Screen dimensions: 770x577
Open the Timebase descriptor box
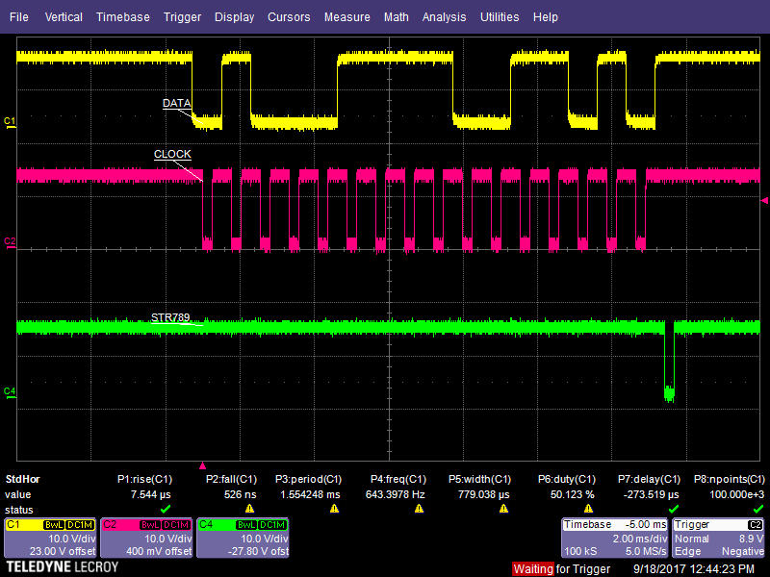point(614,538)
